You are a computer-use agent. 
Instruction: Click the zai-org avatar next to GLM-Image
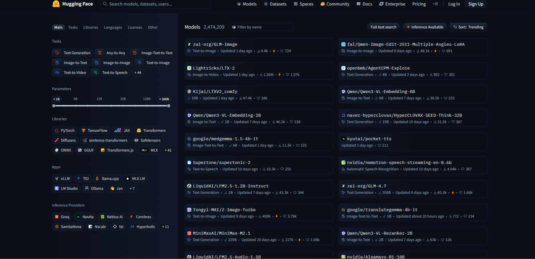[189, 44]
